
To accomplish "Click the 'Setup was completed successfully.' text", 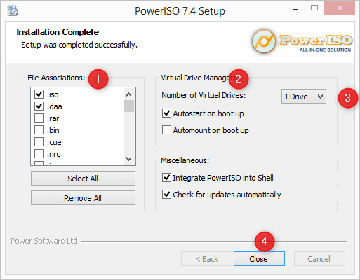I will click(79, 45).
